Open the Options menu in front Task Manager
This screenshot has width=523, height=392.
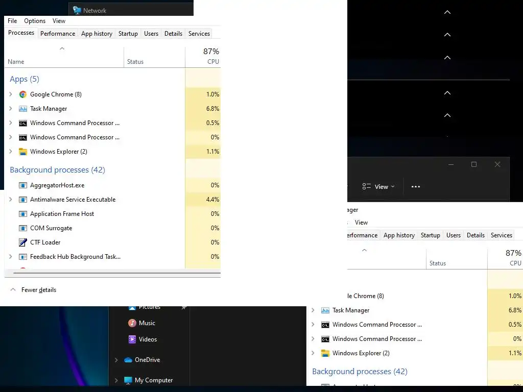click(35, 20)
